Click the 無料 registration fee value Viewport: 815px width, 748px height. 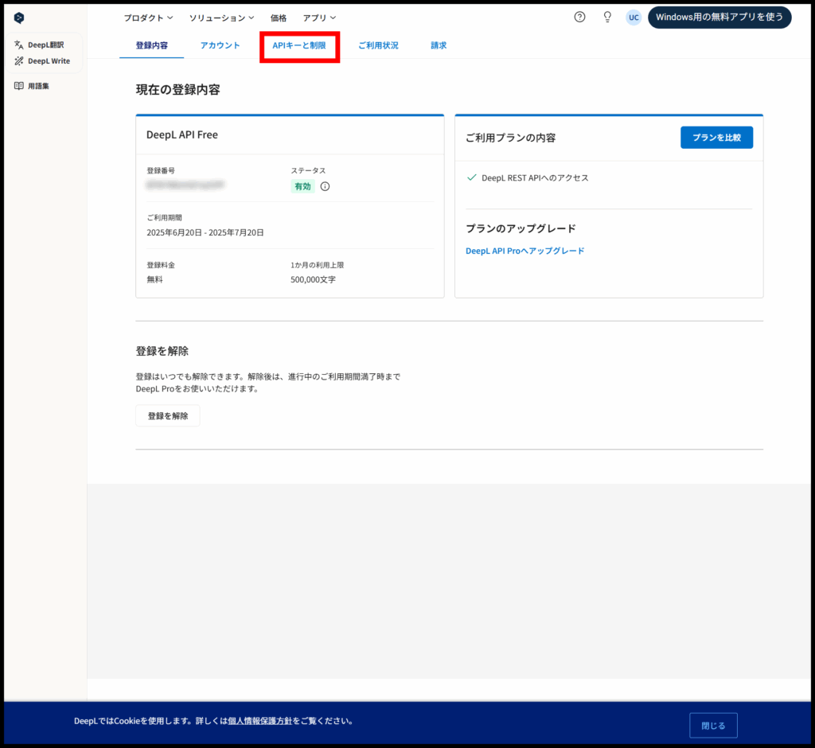pos(155,279)
